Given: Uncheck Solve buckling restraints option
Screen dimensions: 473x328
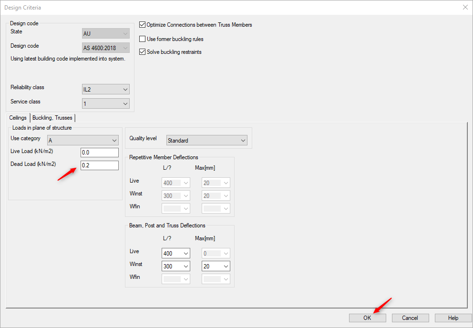Looking at the screenshot, I should tap(142, 52).
